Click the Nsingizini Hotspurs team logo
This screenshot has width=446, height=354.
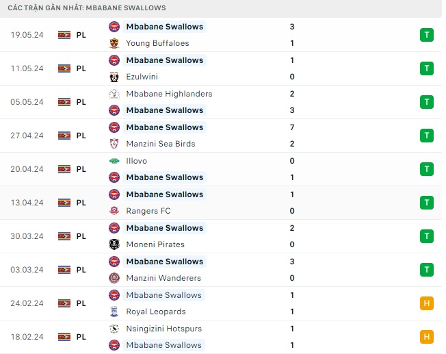114,329
